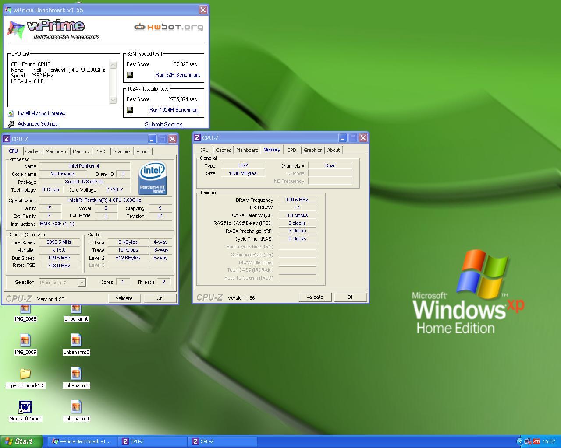Open Mainboard tab in Memory CPU-Z window
561x448 pixels.
(247, 150)
